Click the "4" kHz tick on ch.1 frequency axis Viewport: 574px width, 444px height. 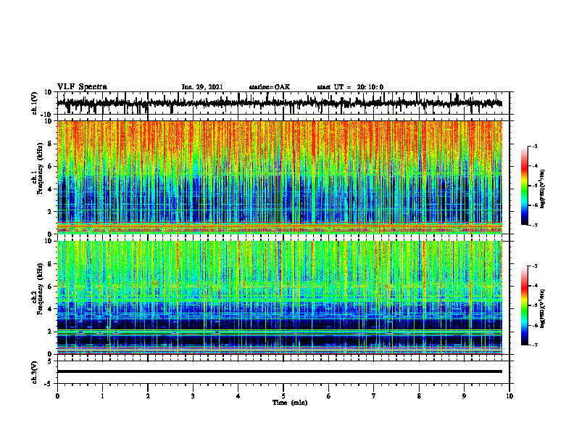(50, 189)
